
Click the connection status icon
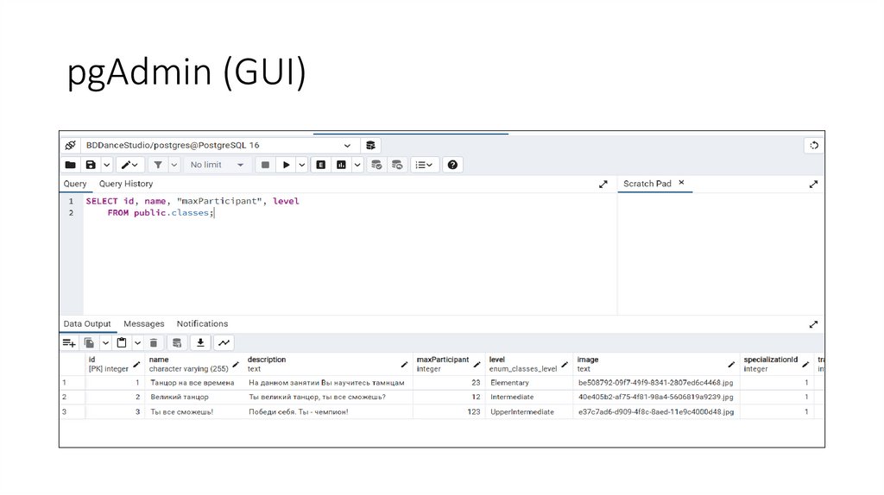point(71,145)
